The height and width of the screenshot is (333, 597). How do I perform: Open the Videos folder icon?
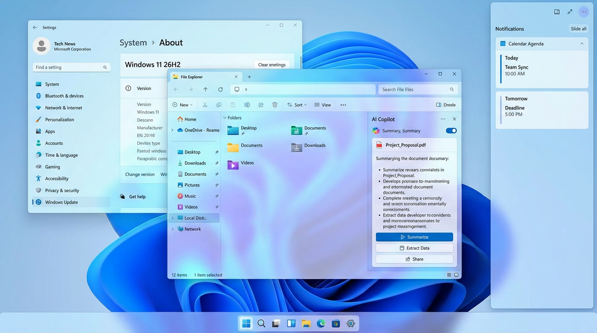coord(233,164)
